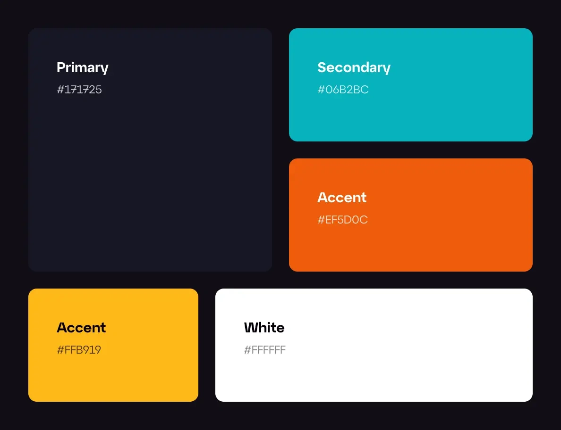Screen dimensions: 561x430
Task: Click the #06B2BC hex code
Action: coord(343,90)
